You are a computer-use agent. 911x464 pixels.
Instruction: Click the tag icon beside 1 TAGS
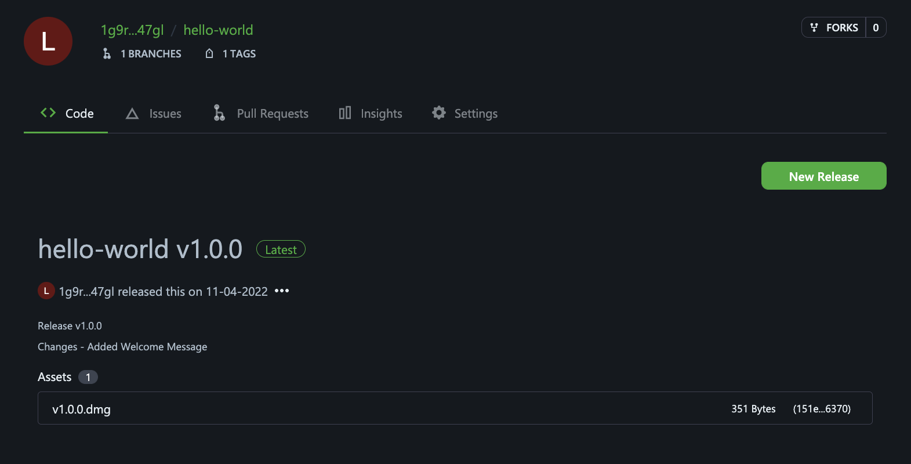pyautogui.click(x=209, y=53)
